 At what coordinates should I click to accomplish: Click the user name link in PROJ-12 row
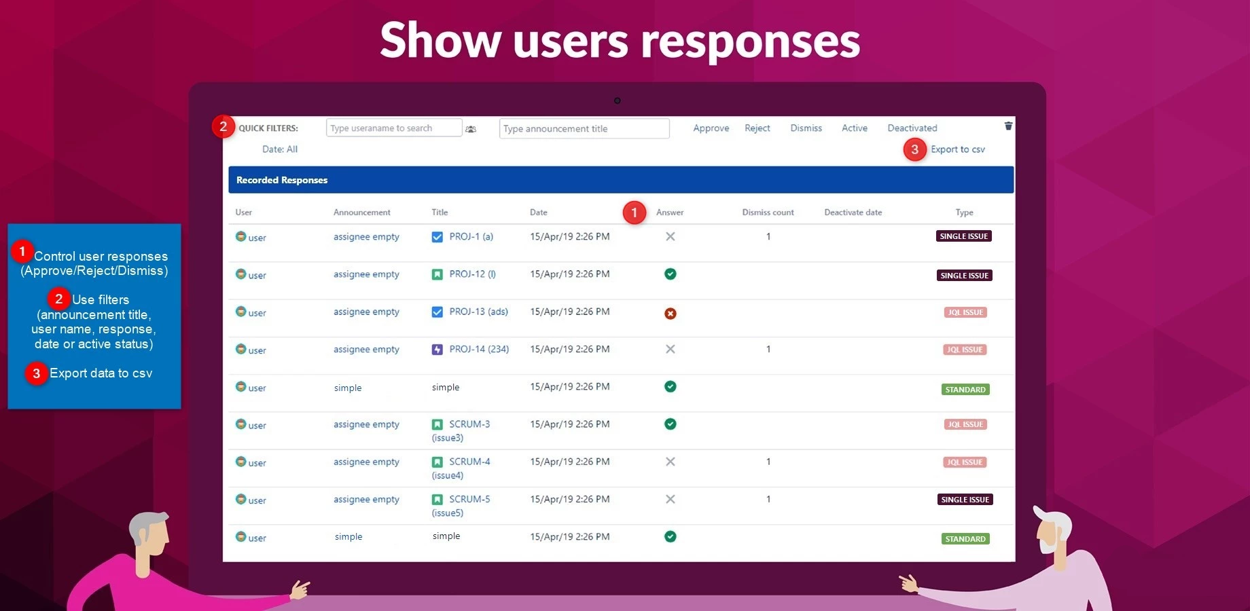coord(257,276)
